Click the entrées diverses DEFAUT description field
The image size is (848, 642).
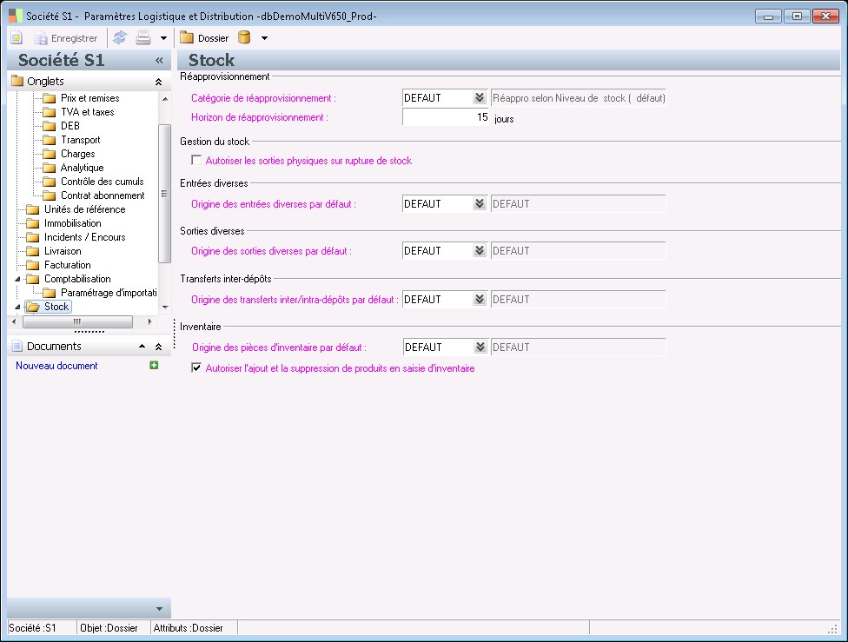[578, 204]
